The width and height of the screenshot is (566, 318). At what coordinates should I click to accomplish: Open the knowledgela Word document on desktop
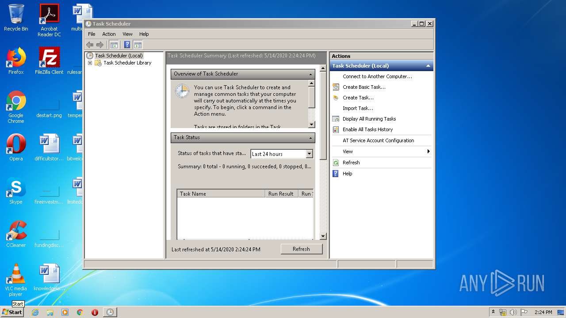click(x=49, y=277)
